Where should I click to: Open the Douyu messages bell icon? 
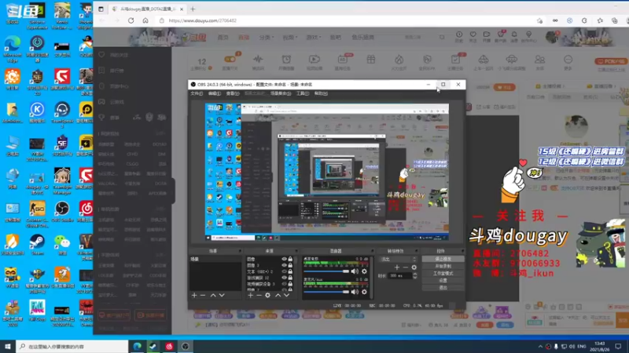point(514,36)
